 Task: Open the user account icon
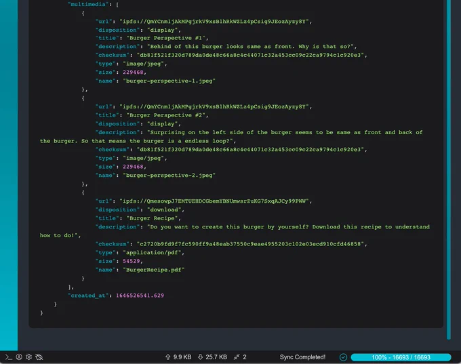coord(19,357)
